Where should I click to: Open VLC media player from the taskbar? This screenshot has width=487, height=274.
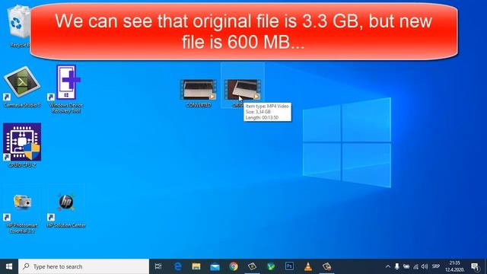(x=308, y=266)
